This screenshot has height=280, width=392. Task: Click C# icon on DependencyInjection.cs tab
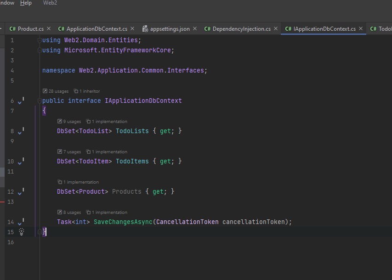[x=208, y=29]
